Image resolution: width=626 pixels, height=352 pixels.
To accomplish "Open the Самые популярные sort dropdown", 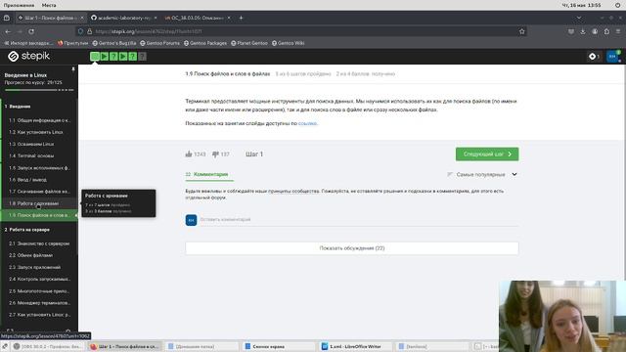I will tap(482, 174).
